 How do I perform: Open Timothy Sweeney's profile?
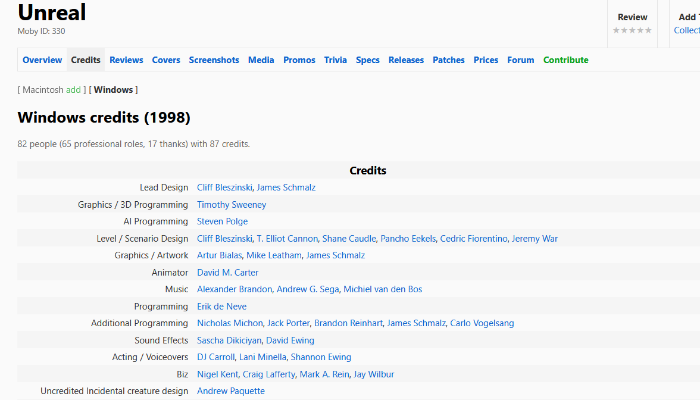pyautogui.click(x=232, y=205)
